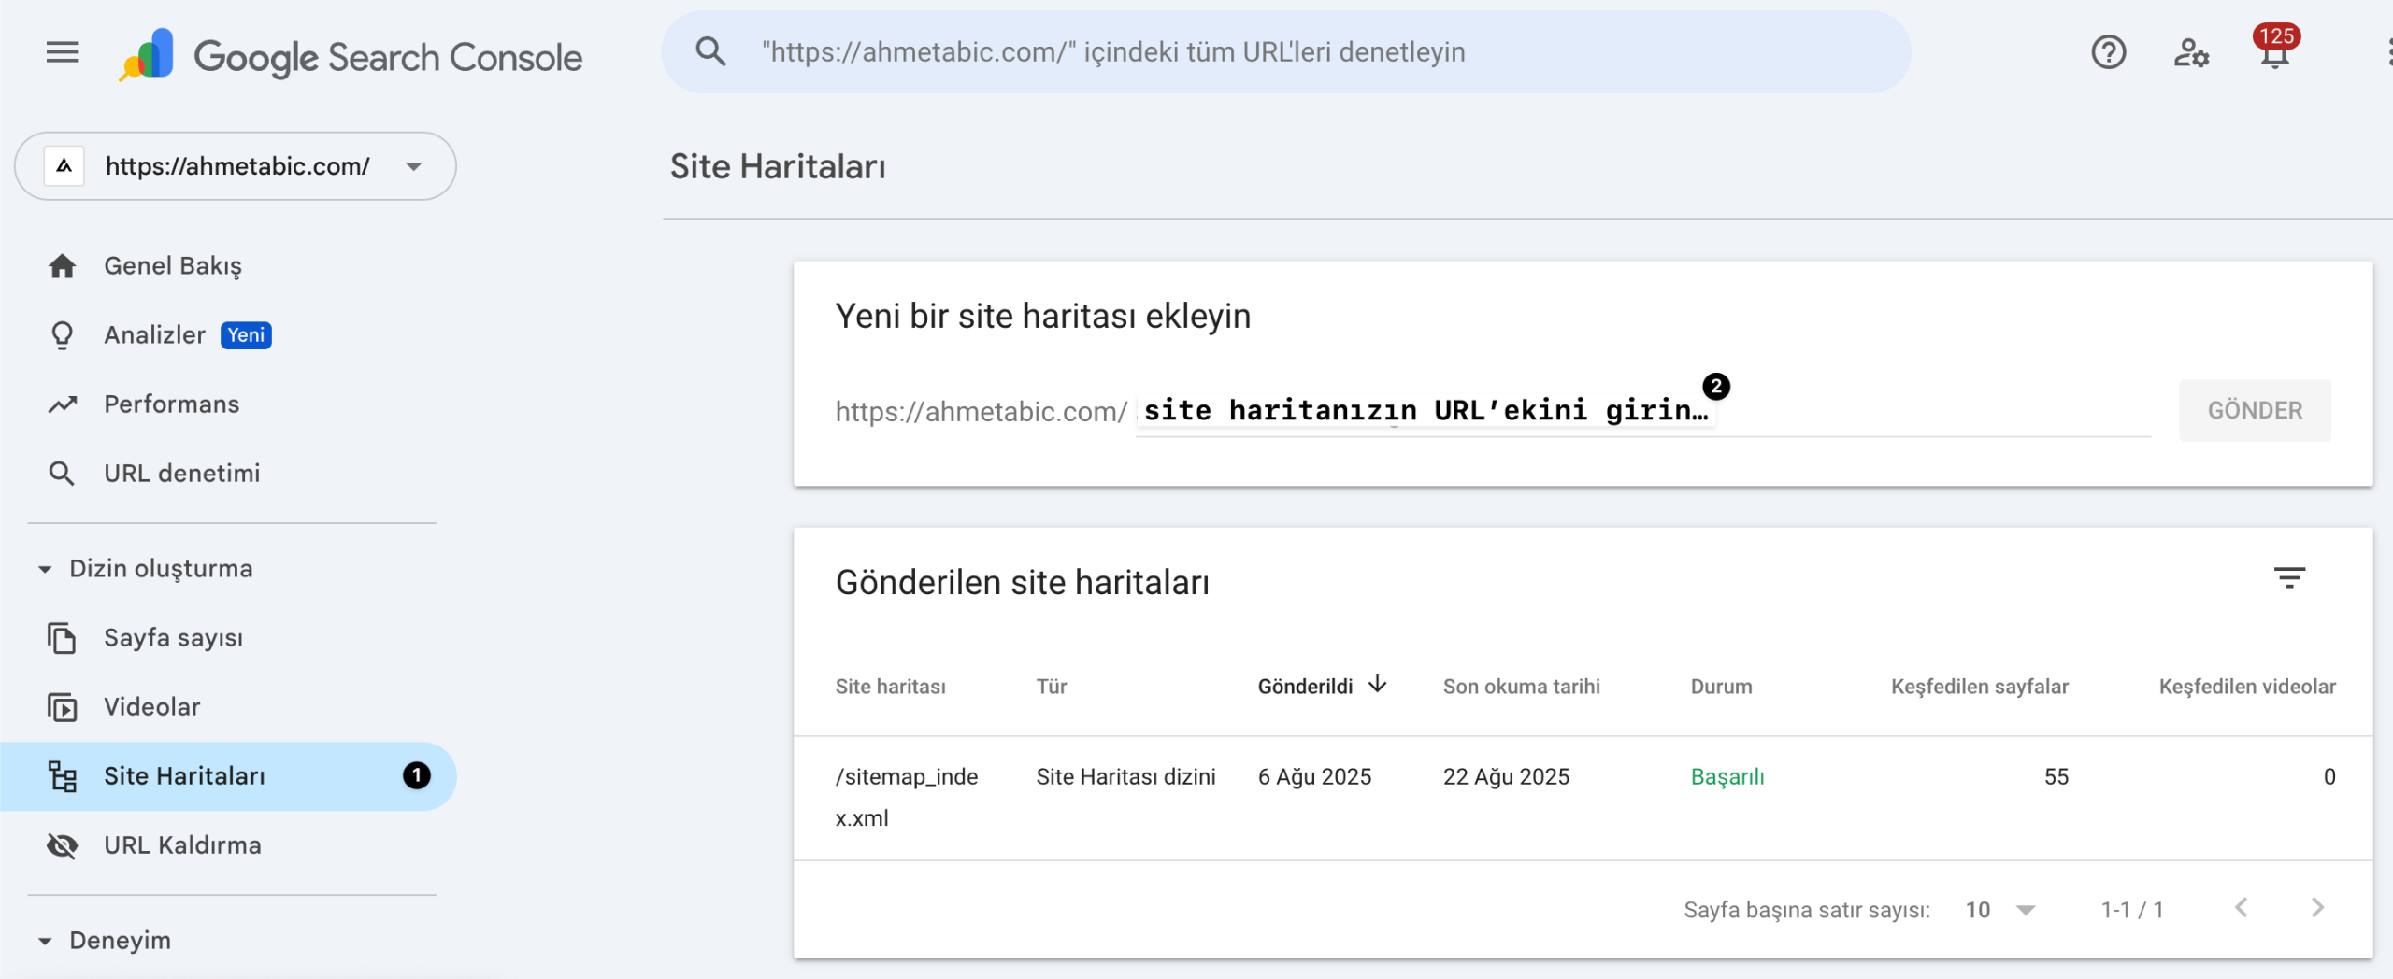Click the Site haritası column header

(890, 687)
